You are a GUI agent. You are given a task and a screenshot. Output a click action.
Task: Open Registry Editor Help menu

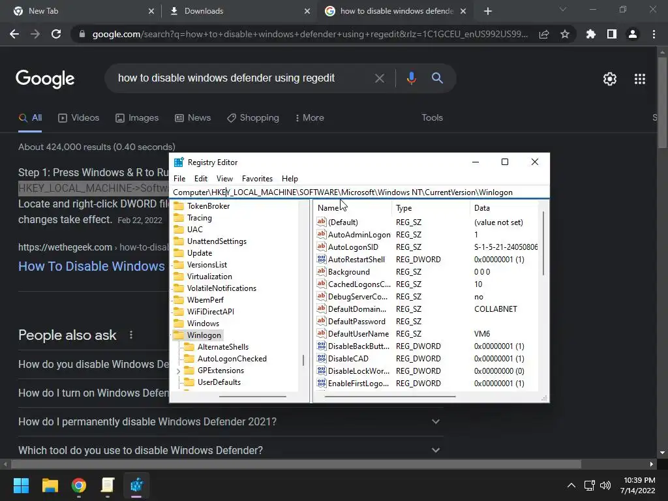point(290,179)
